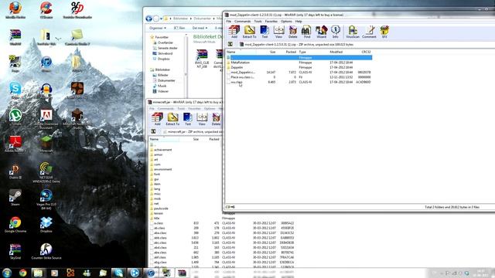Image resolution: width=495 pixels, height=278 pixels.
Task: Open File menu in minecraft.jar WinRAR window
Action: click(152, 108)
